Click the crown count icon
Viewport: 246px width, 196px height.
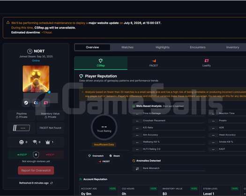click(x=48, y=142)
